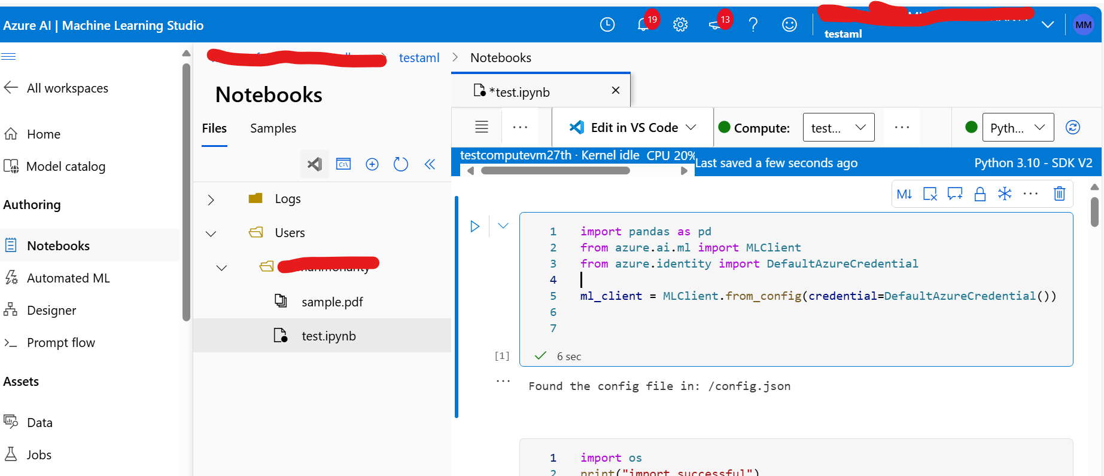Click 'Python 3.10 - SDK V2' status text
This screenshot has height=476, width=1104.
[x=1033, y=163]
